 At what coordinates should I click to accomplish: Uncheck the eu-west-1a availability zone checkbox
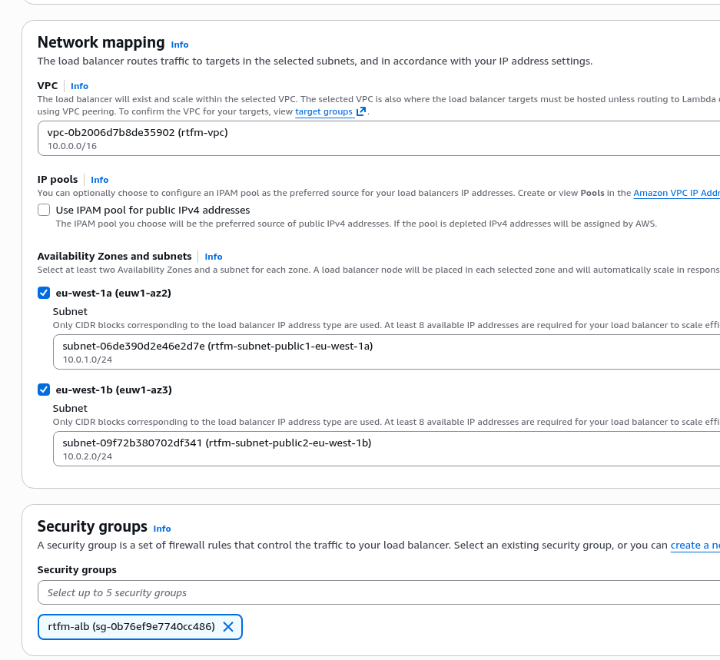click(44, 293)
